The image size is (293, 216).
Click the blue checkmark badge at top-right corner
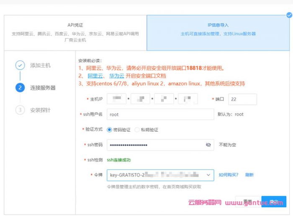(289, 15)
